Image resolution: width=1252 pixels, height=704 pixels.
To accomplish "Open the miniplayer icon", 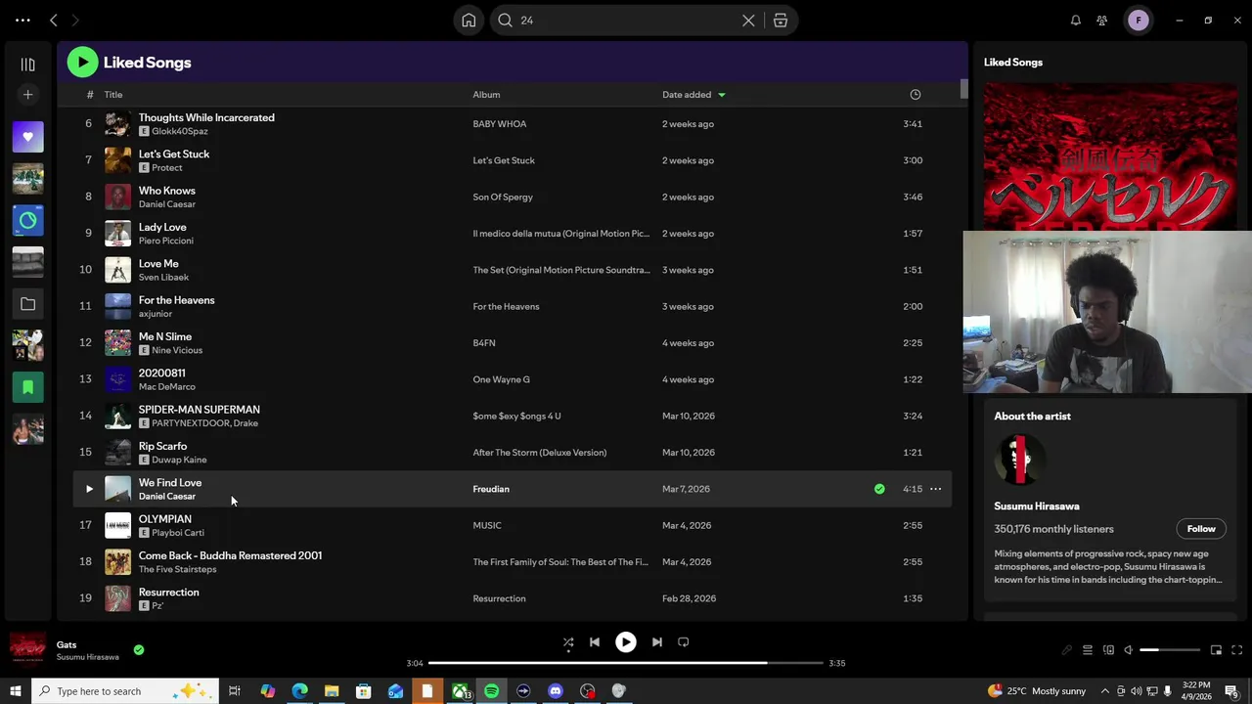I will 1216,650.
